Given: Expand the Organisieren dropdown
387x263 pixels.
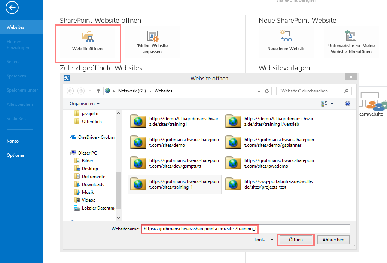Looking at the screenshot, I should point(85,103).
